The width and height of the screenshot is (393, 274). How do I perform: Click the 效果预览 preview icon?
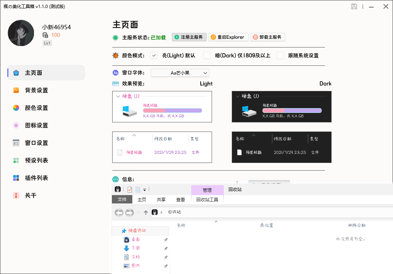[116, 84]
